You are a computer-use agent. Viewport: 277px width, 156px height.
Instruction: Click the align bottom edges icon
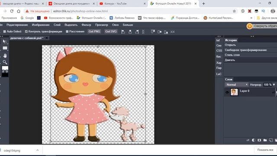[166, 32]
